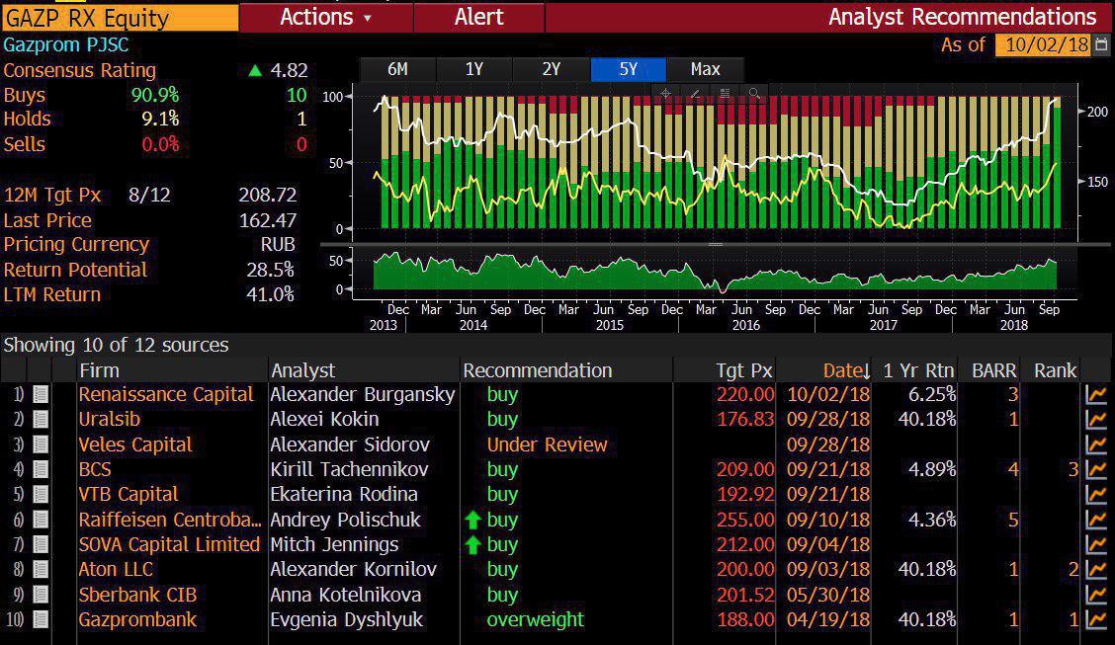Show performance chart icon for Renaissance Capital
Screen dimensions: 1115x645
pos(1096,394)
